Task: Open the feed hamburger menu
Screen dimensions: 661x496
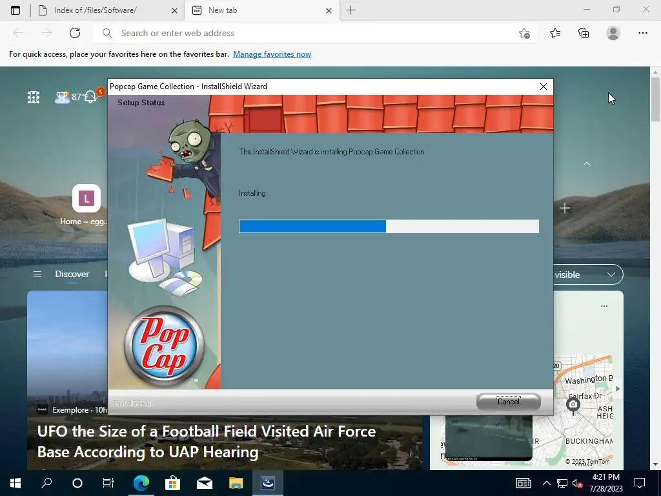Action: (x=37, y=274)
